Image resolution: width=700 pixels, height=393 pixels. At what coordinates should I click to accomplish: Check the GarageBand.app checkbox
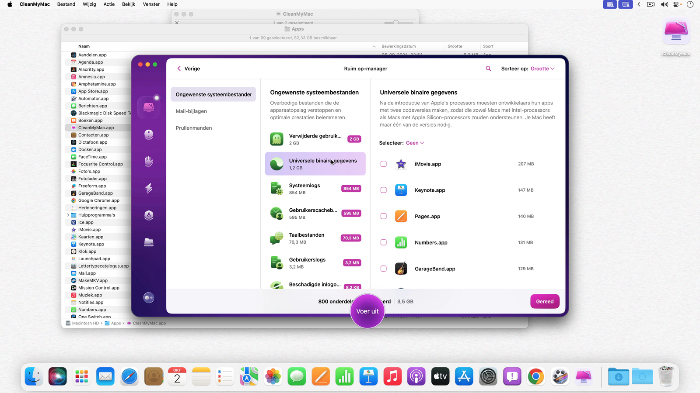coord(384,269)
